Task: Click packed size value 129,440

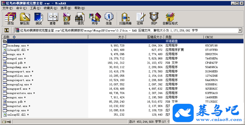Action: coord(157,115)
